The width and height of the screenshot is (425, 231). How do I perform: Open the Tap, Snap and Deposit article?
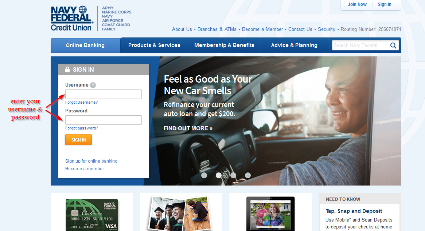point(354,211)
